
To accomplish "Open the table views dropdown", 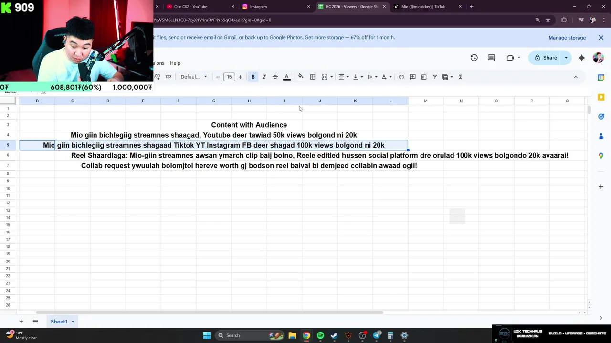I will point(448,77).
